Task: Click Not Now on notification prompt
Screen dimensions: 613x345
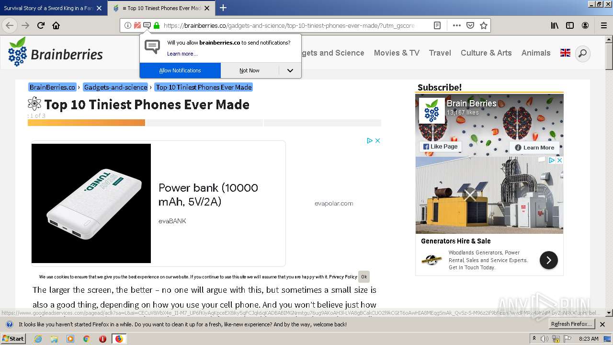Action: 250,70
